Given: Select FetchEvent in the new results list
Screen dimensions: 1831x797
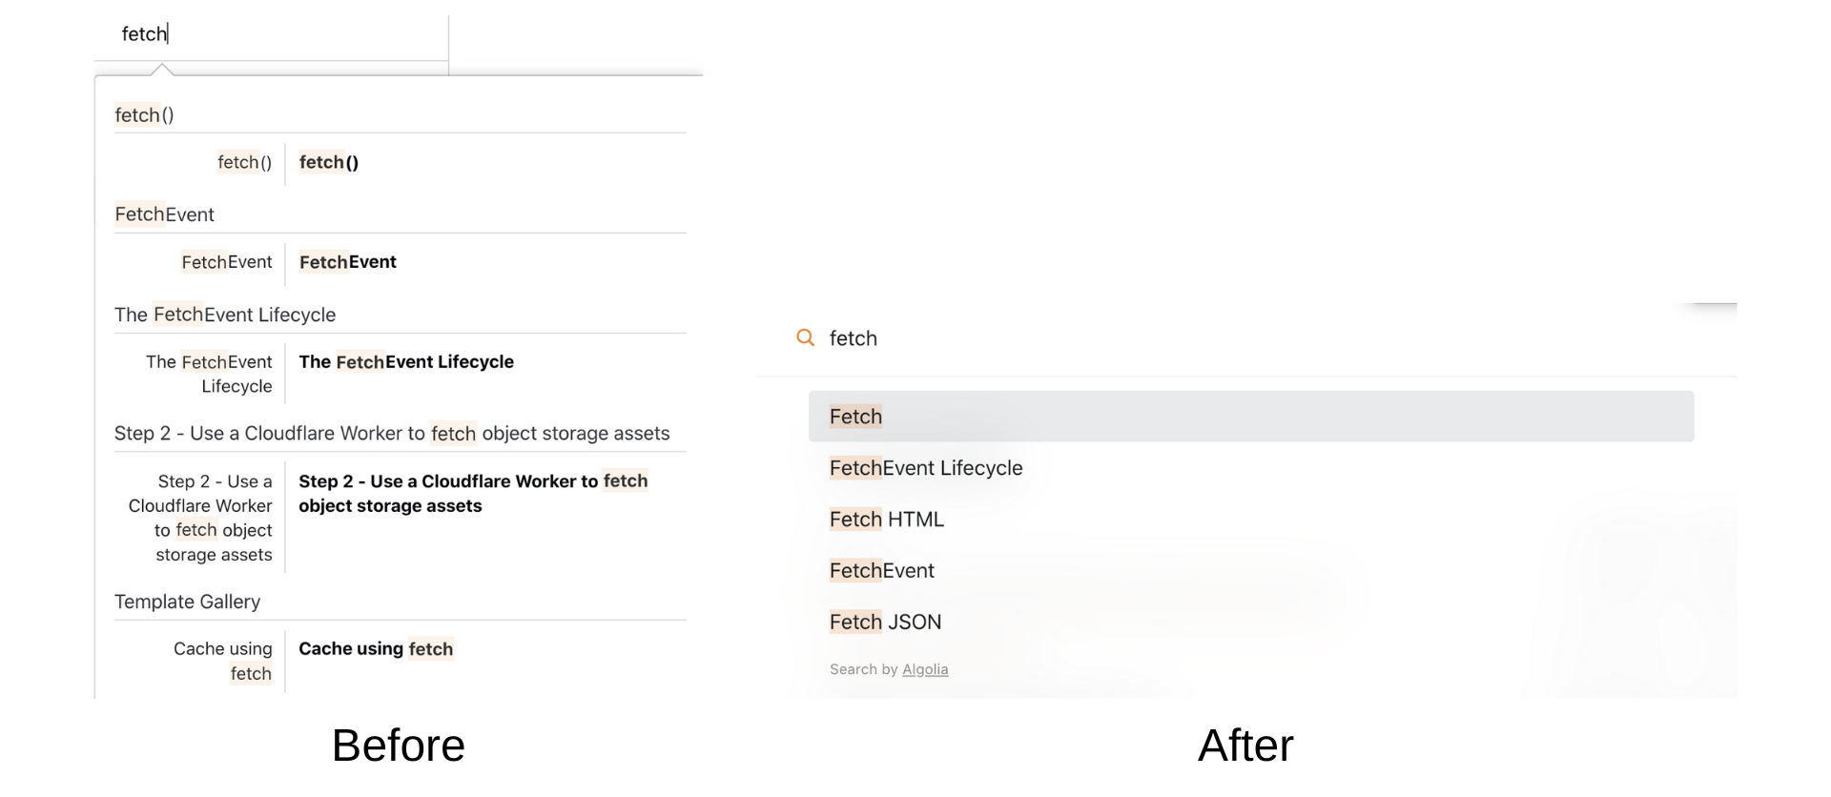Looking at the screenshot, I should [882, 571].
